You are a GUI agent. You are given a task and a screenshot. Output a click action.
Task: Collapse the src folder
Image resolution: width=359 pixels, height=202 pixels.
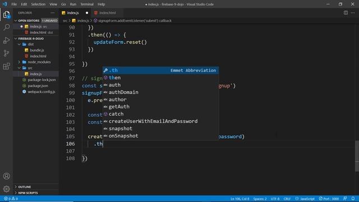pyautogui.click(x=20, y=68)
